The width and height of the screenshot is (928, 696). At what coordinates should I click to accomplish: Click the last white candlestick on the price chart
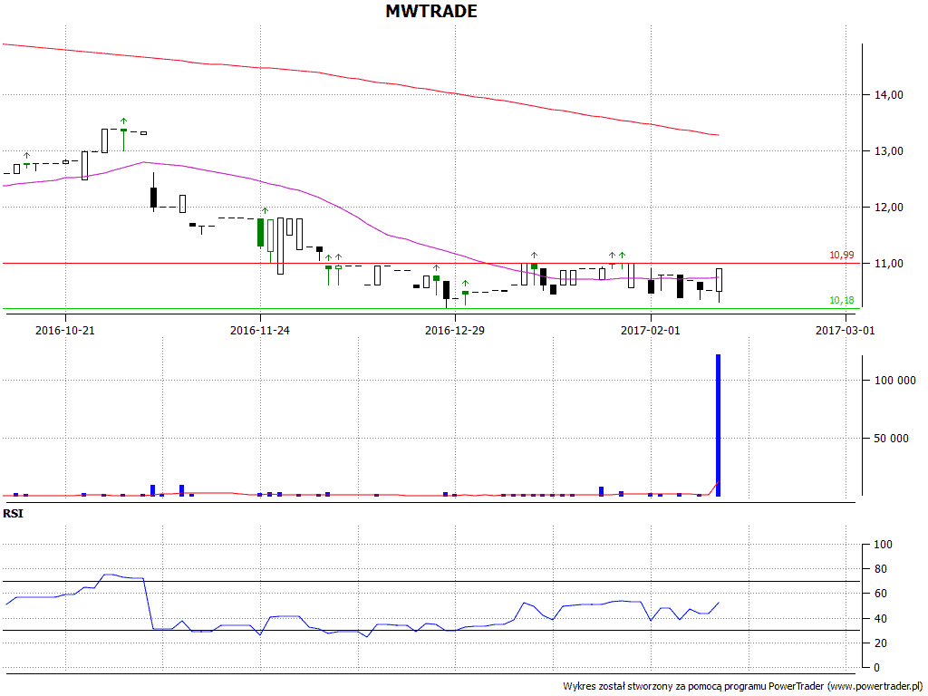719,279
